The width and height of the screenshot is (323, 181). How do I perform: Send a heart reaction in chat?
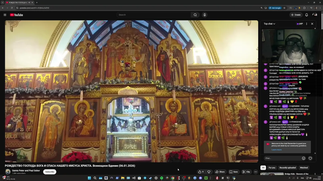pyautogui.click(x=310, y=158)
